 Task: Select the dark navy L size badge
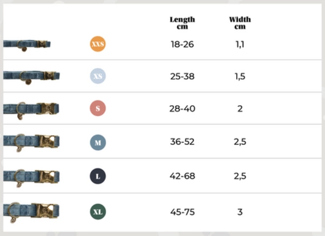point(97,176)
